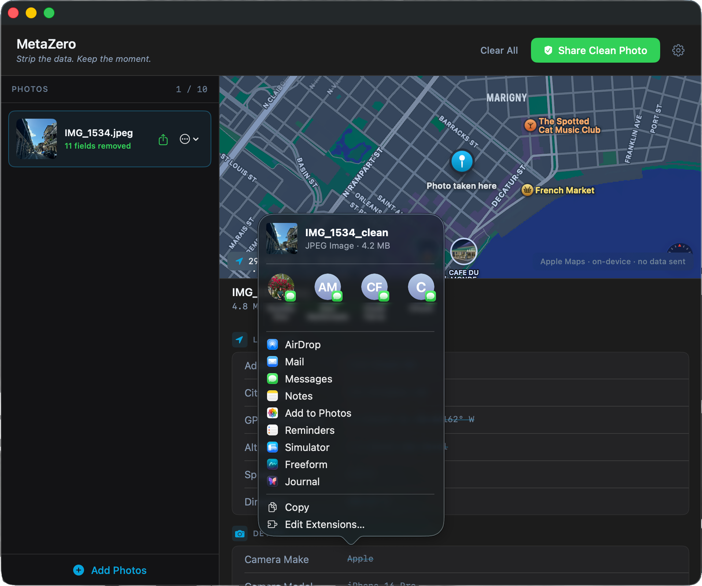Click Copy in the share menu
702x586 pixels.
(350, 507)
